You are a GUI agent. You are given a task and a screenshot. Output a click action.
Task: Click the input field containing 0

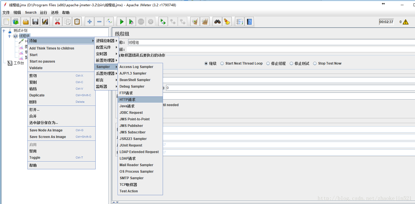coord(290,88)
